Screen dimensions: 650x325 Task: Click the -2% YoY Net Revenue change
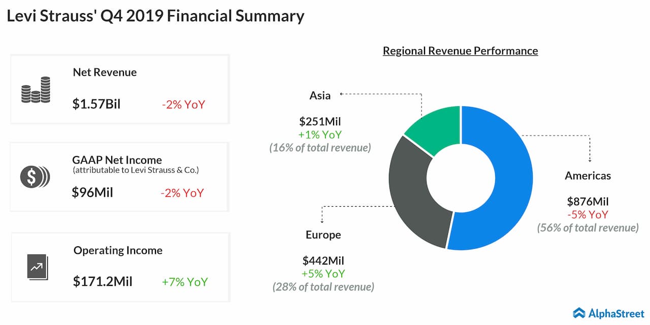coord(183,105)
